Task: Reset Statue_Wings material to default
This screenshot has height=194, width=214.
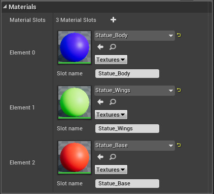Action: tap(179, 90)
